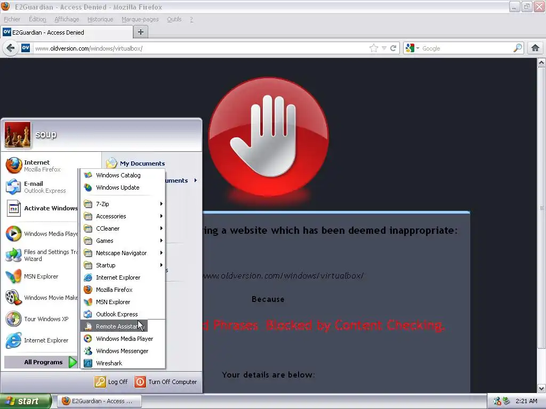Click the Firefox back arrow button
This screenshot has width=546, height=409.
pyautogui.click(x=11, y=48)
